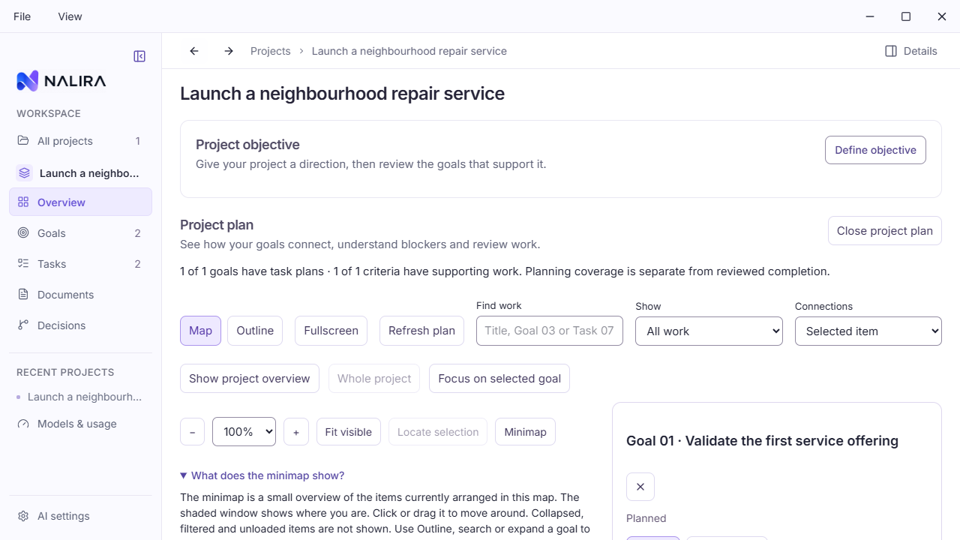Open Launch a neighbourh... under Recent Projects
960x540 pixels.
[80, 397]
